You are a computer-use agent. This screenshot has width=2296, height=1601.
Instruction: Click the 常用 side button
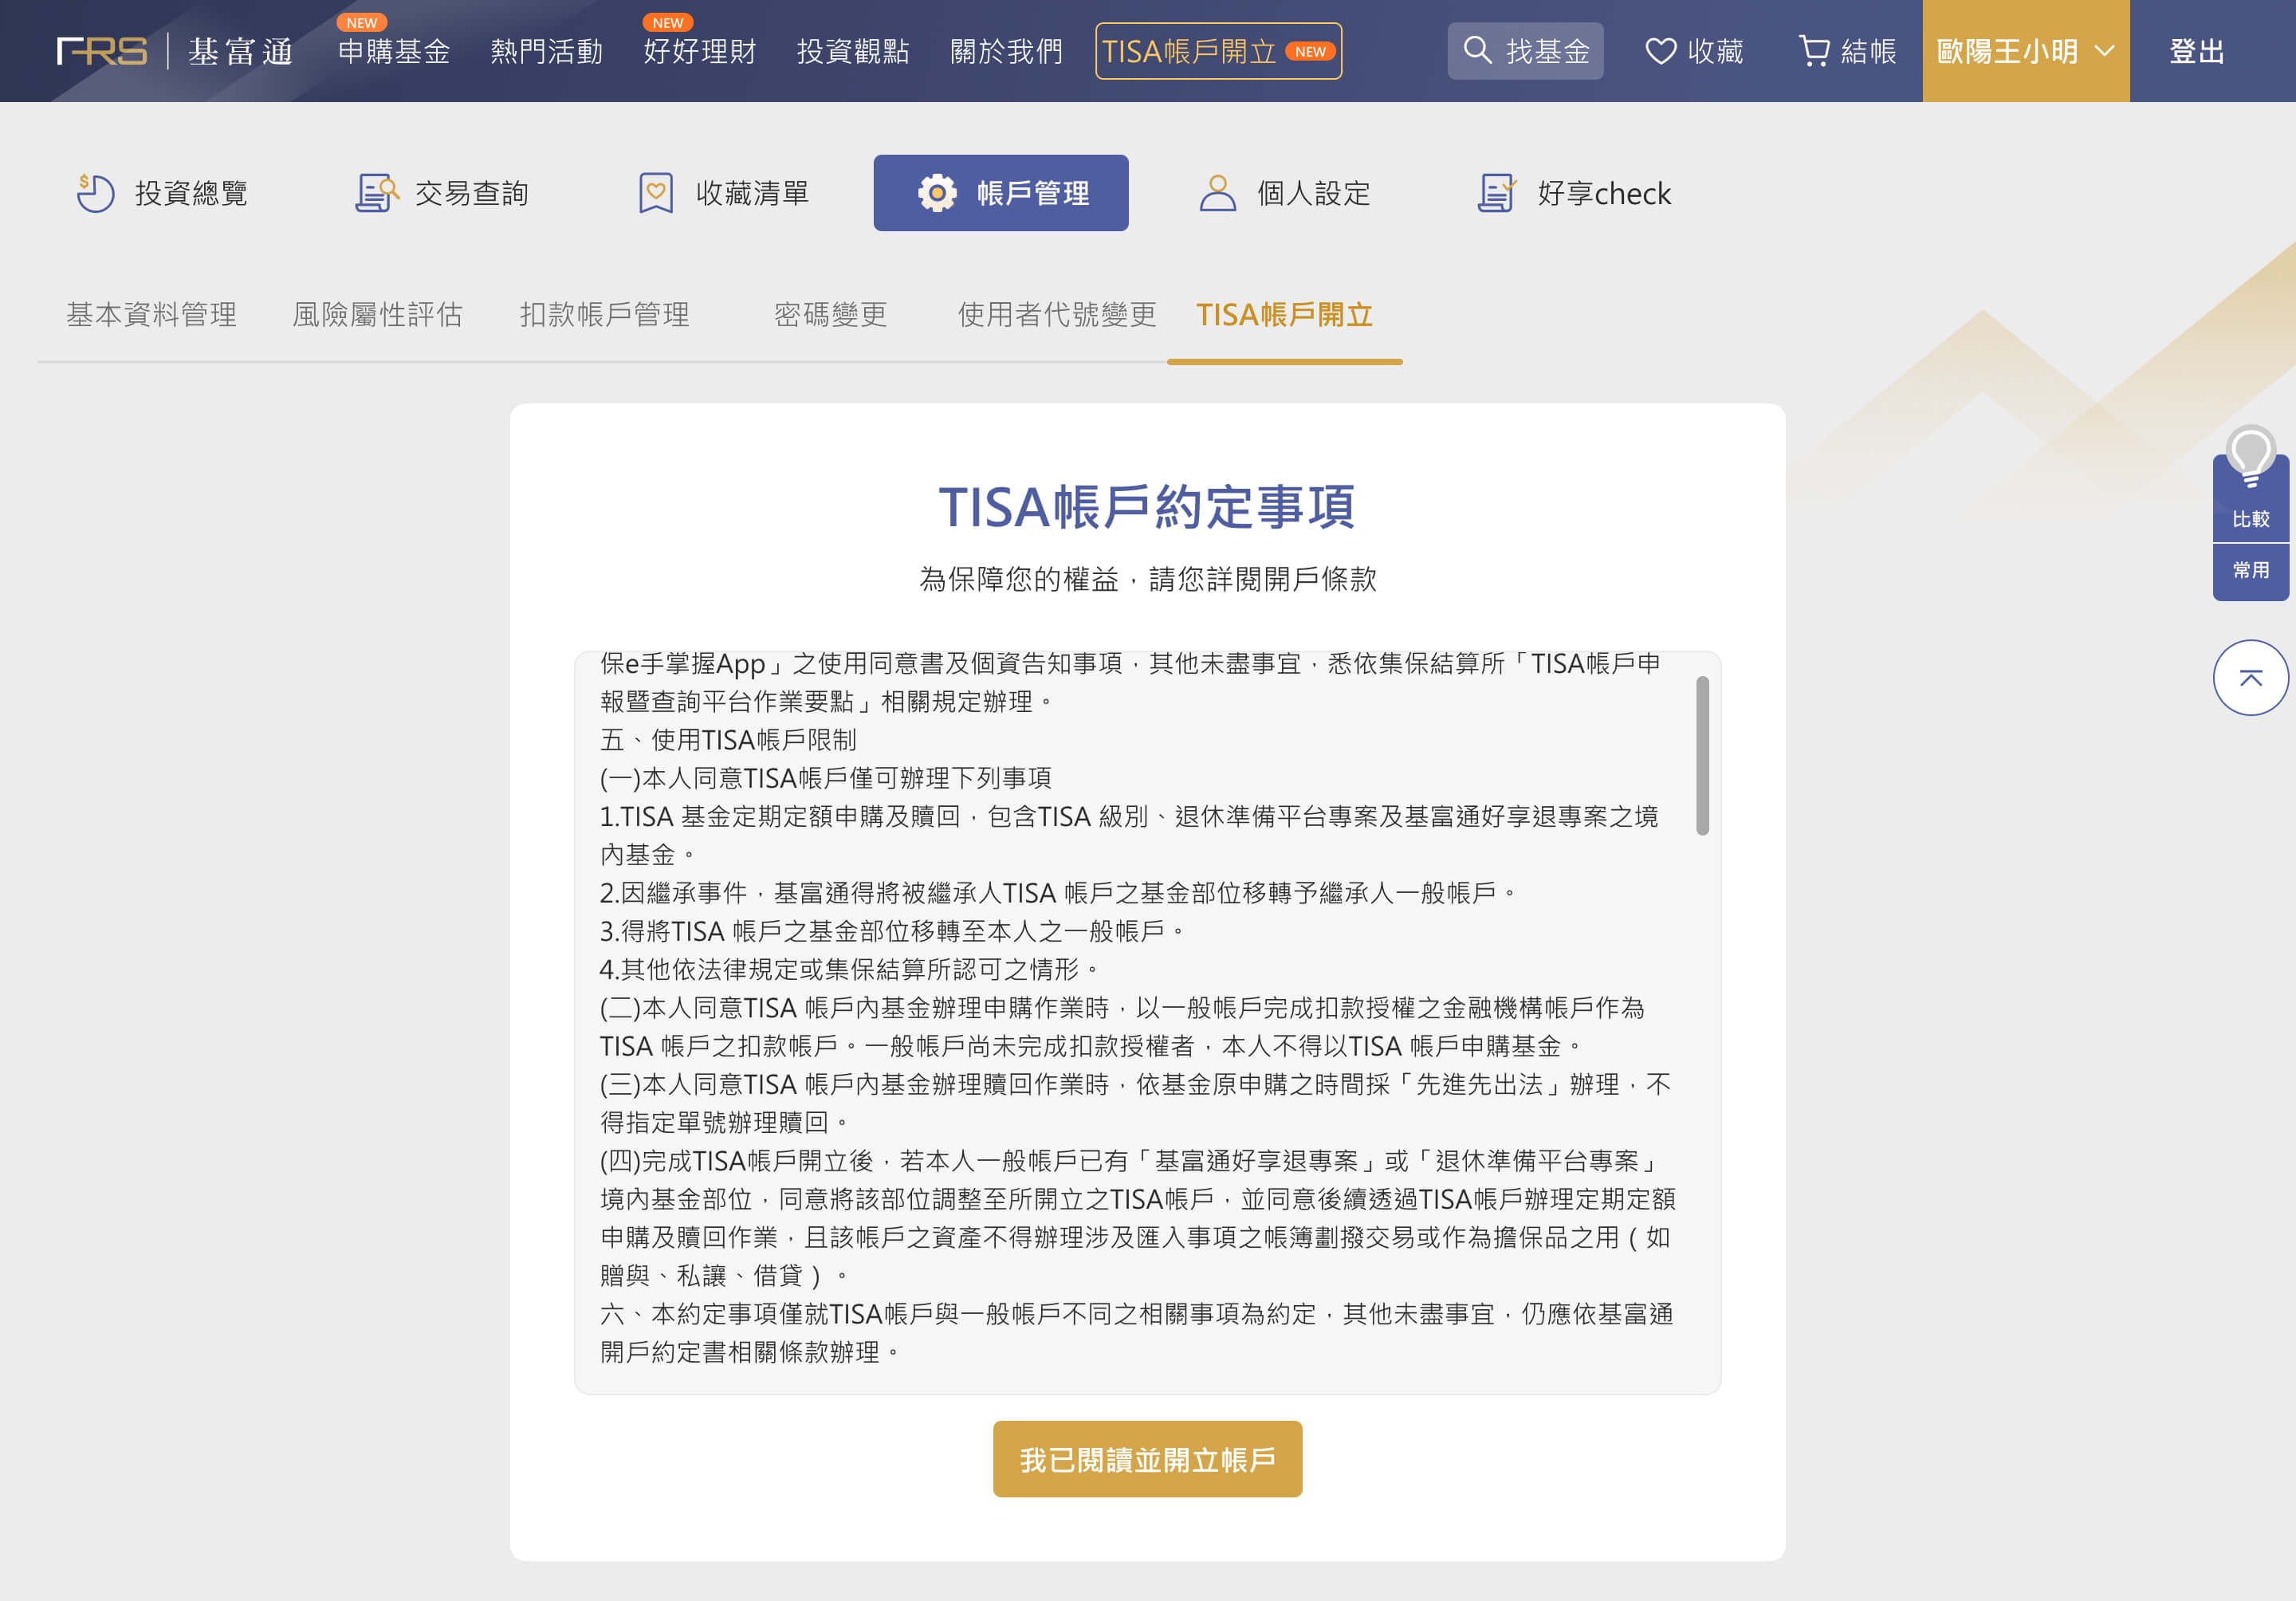2250,571
